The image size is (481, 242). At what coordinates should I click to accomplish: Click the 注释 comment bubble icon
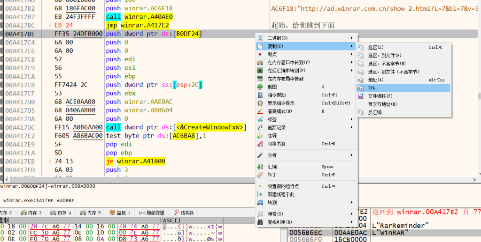click(x=260, y=136)
